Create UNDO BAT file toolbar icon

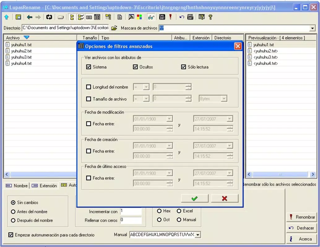[190, 17]
